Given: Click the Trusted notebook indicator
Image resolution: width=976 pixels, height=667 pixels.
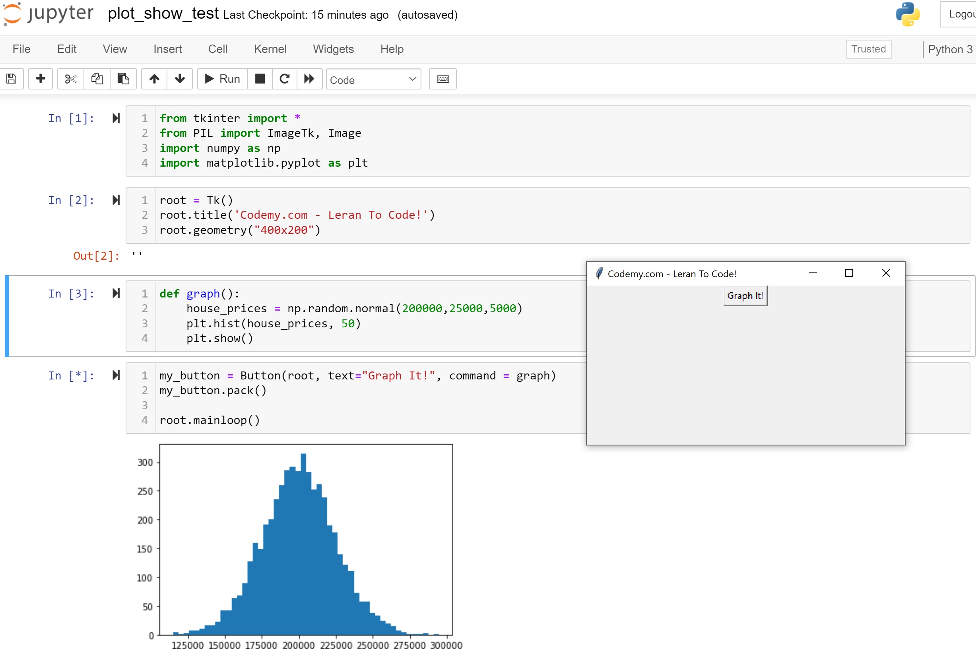Looking at the screenshot, I should pyautogui.click(x=868, y=49).
